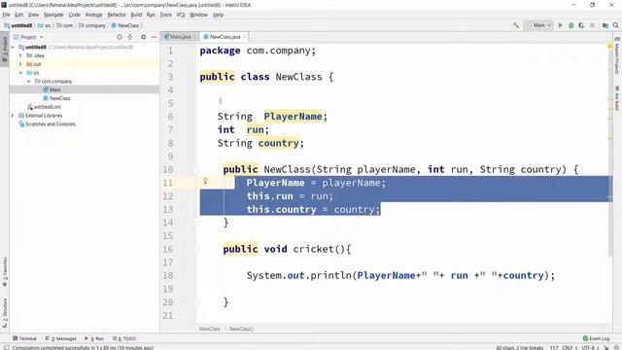The height and width of the screenshot is (350, 622).
Task: Run Main with coverage icon
Action: [x=581, y=25]
